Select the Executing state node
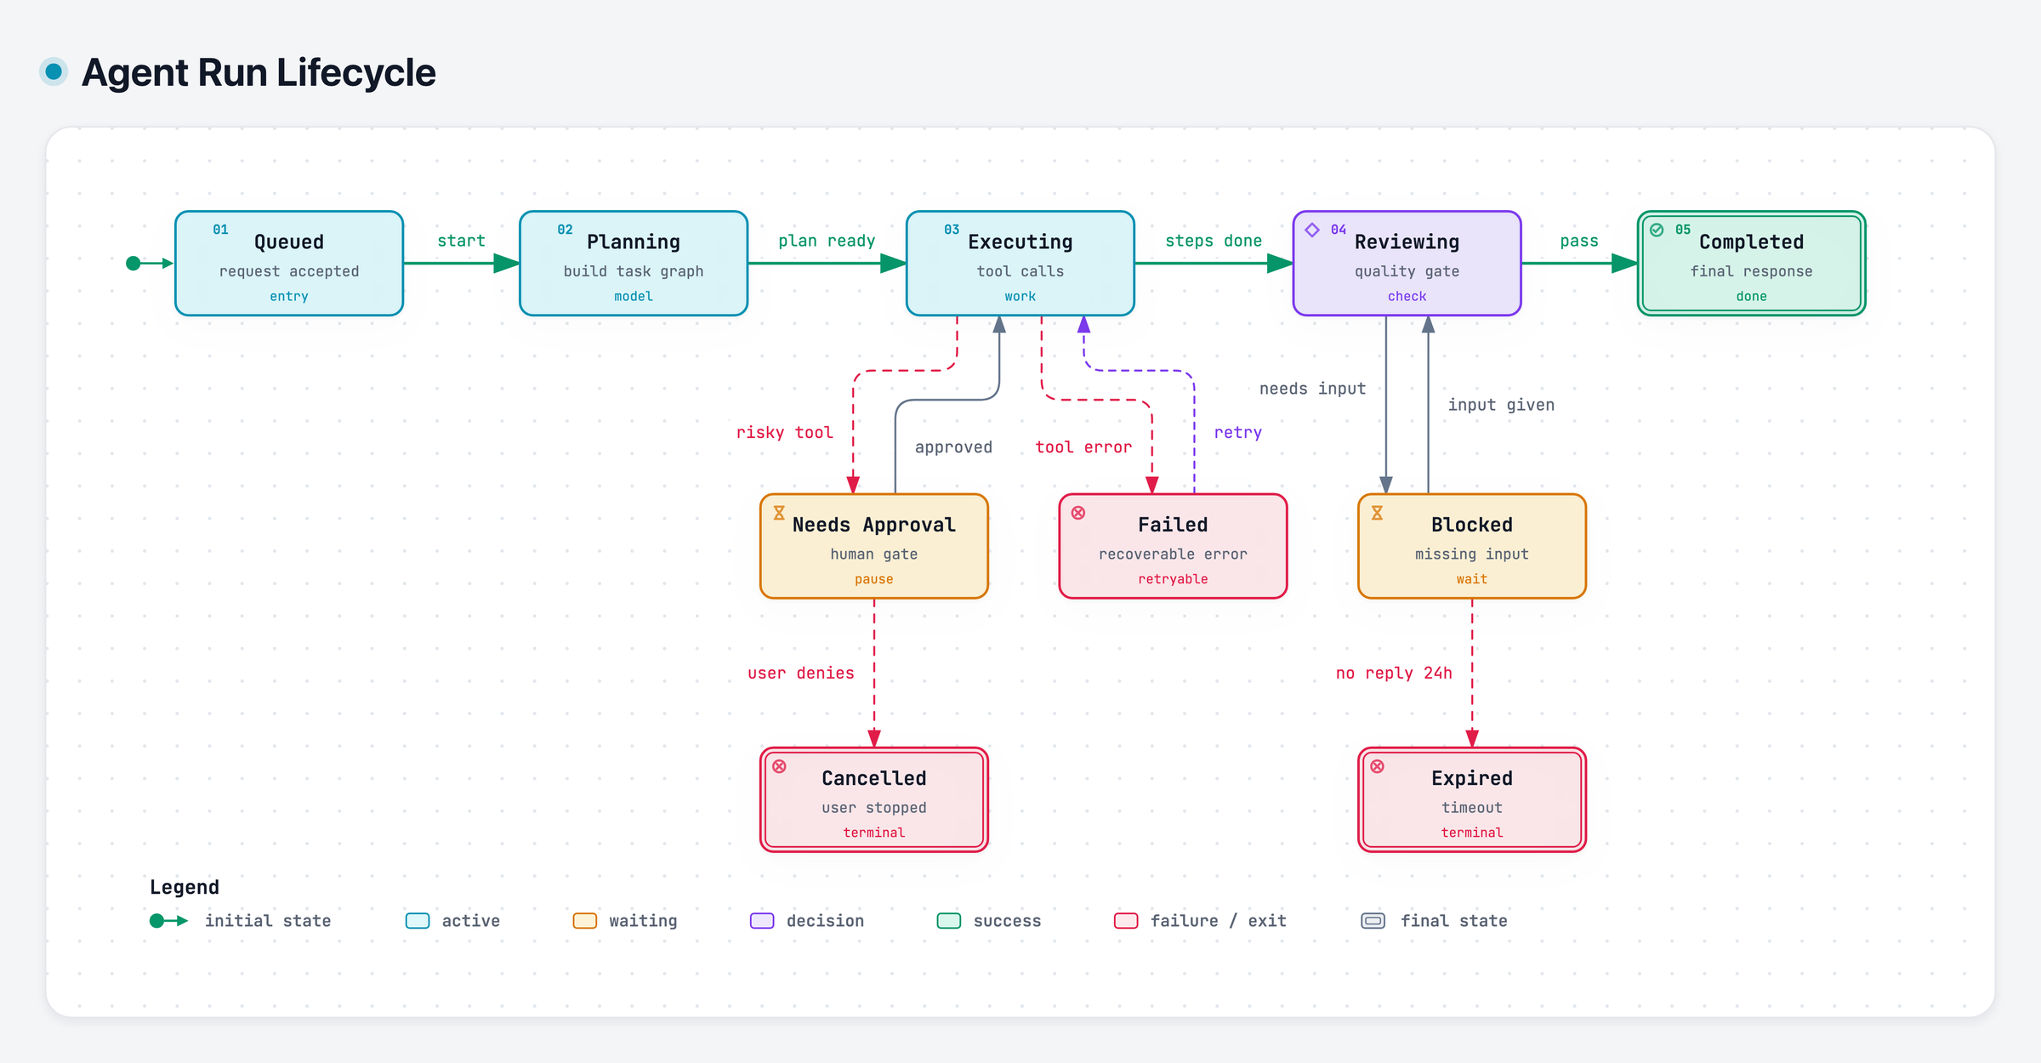Image resolution: width=2041 pixels, height=1063 pixels. (1020, 264)
